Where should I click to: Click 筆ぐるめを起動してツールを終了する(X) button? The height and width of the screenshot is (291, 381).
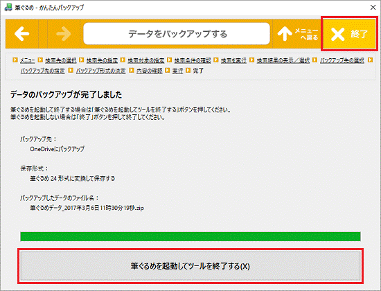(x=190, y=266)
